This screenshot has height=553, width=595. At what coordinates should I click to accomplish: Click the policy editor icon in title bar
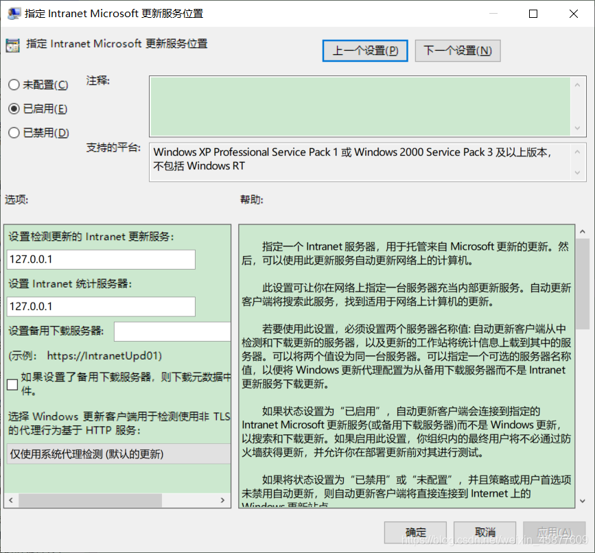[14, 13]
